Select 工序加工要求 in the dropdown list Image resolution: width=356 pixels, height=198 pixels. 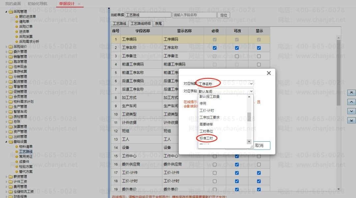pyautogui.click(x=210, y=118)
